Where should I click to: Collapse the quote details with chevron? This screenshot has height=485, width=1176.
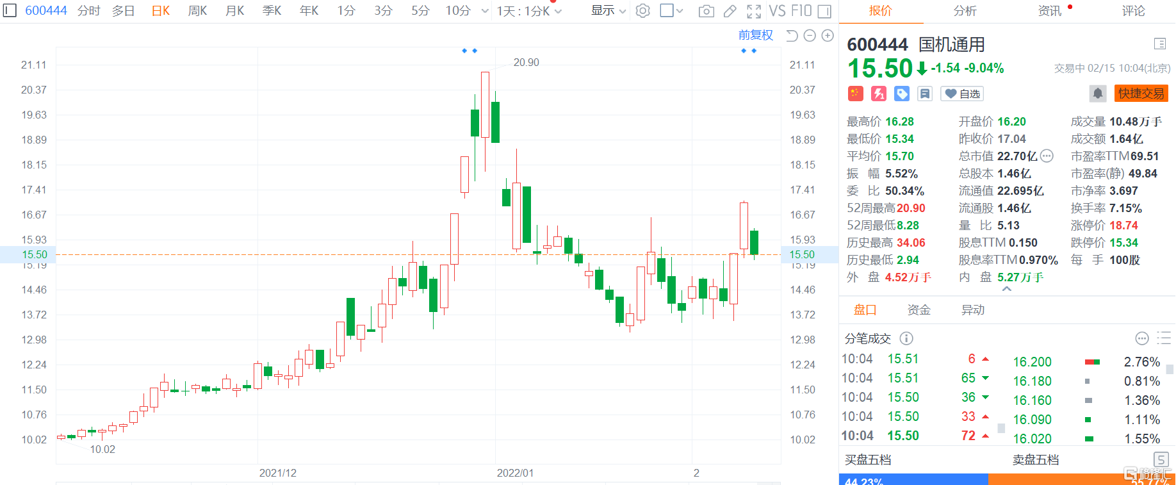pyautogui.click(x=1007, y=290)
